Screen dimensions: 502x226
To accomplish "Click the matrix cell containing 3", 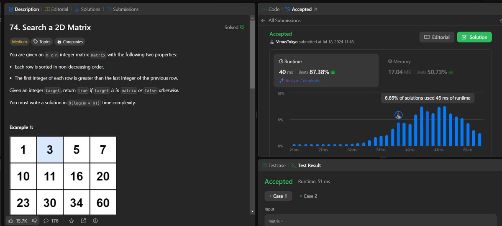I will [x=50, y=149].
